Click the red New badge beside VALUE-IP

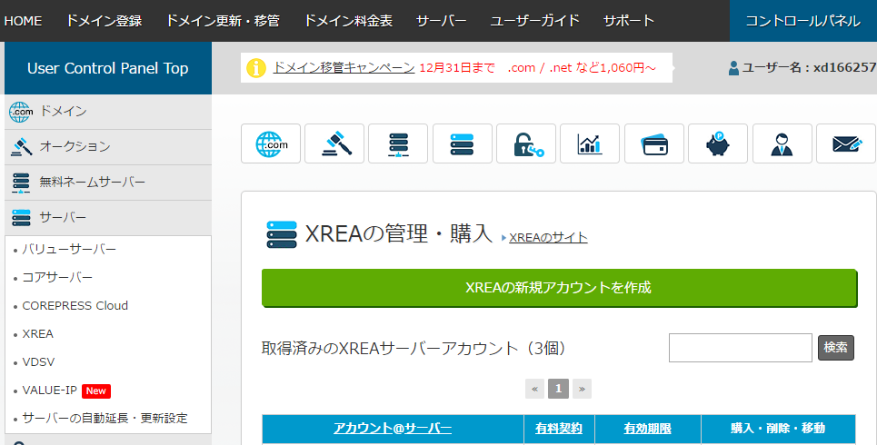[x=96, y=391]
